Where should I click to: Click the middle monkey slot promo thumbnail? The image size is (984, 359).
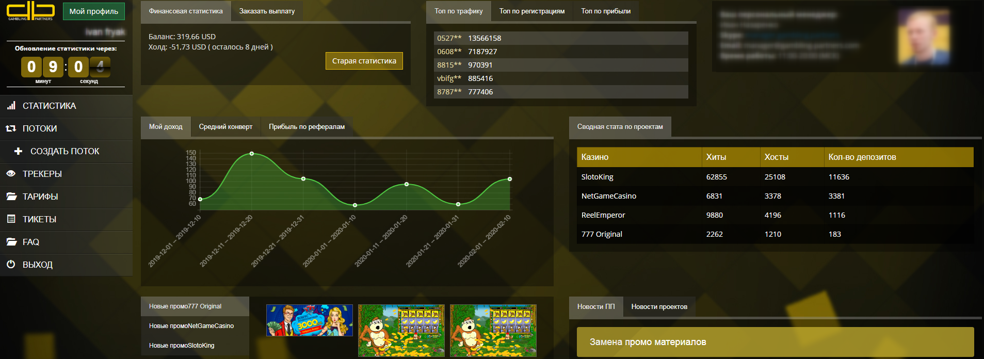[401, 331]
